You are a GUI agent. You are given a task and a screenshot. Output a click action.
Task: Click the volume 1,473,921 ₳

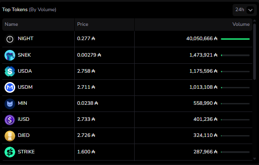point(204,55)
